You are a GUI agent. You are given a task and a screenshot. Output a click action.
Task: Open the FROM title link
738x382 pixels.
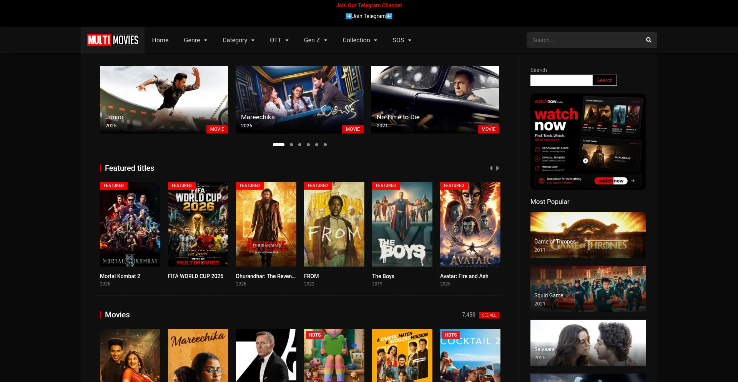point(311,276)
